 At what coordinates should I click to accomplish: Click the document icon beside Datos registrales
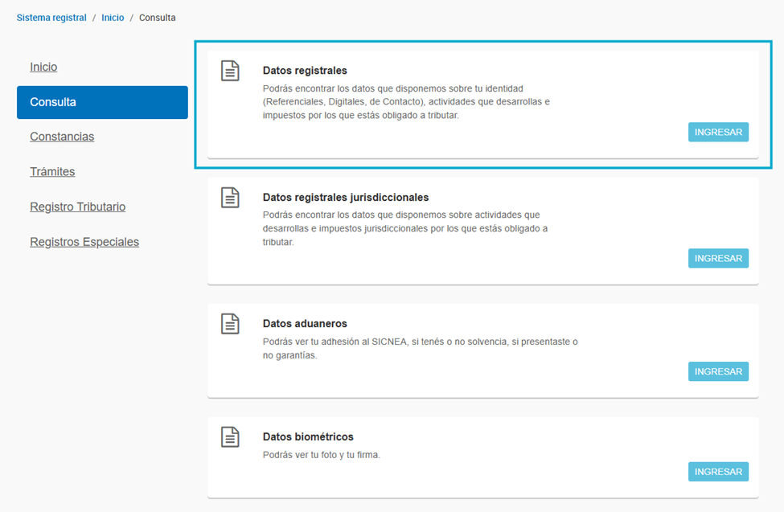[231, 71]
